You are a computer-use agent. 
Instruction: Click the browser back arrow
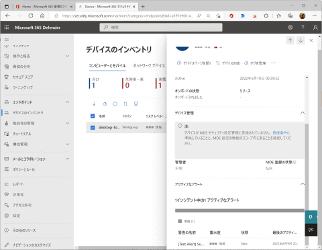7,16
